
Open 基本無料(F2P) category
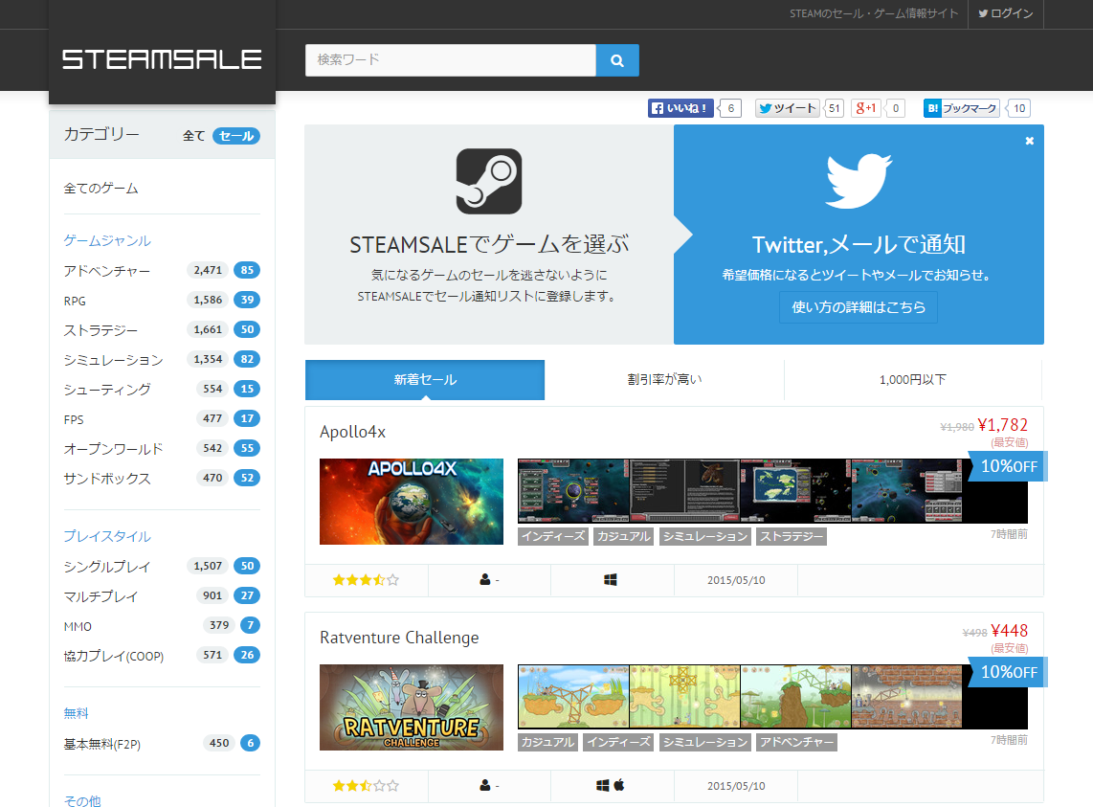click(101, 744)
